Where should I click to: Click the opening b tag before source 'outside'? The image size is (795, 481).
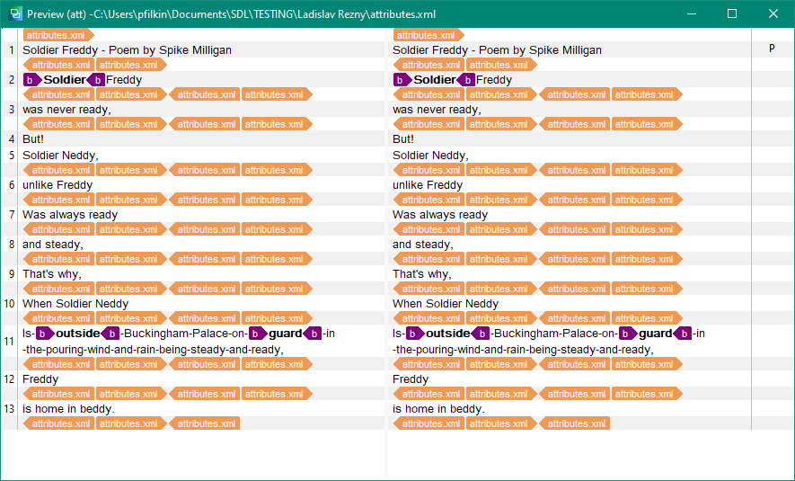click(x=45, y=334)
